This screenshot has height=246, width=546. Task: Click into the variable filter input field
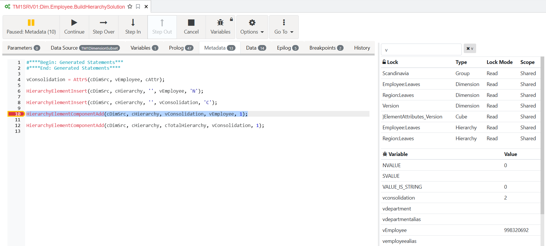point(421,49)
